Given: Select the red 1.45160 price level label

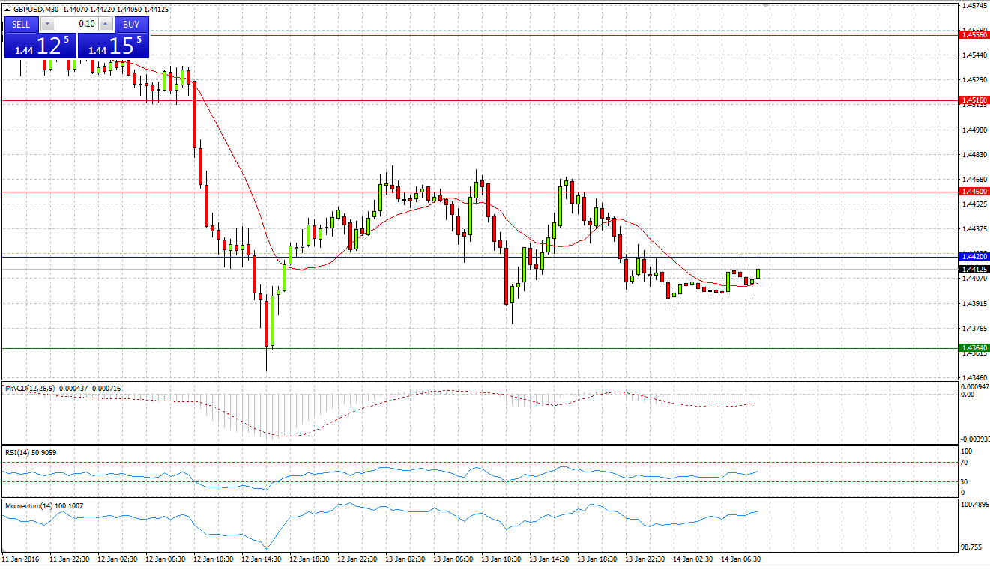Looking at the screenshot, I should tap(974, 100).
